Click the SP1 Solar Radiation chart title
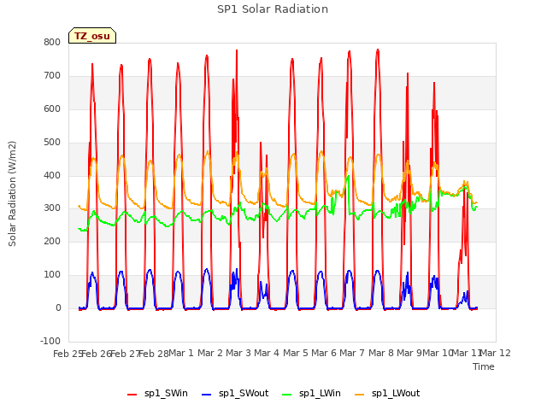547x410 pixels. click(x=273, y=9)
